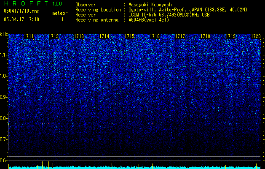Click time marker 1720
The image size is (265, 169).
[256, 36]
